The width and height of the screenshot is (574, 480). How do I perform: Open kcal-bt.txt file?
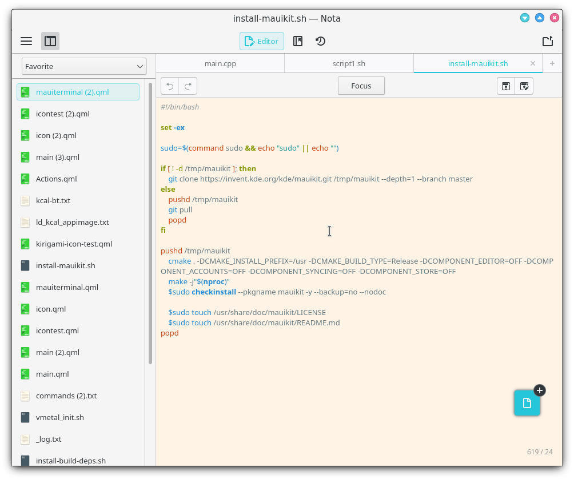pos(78,201)
